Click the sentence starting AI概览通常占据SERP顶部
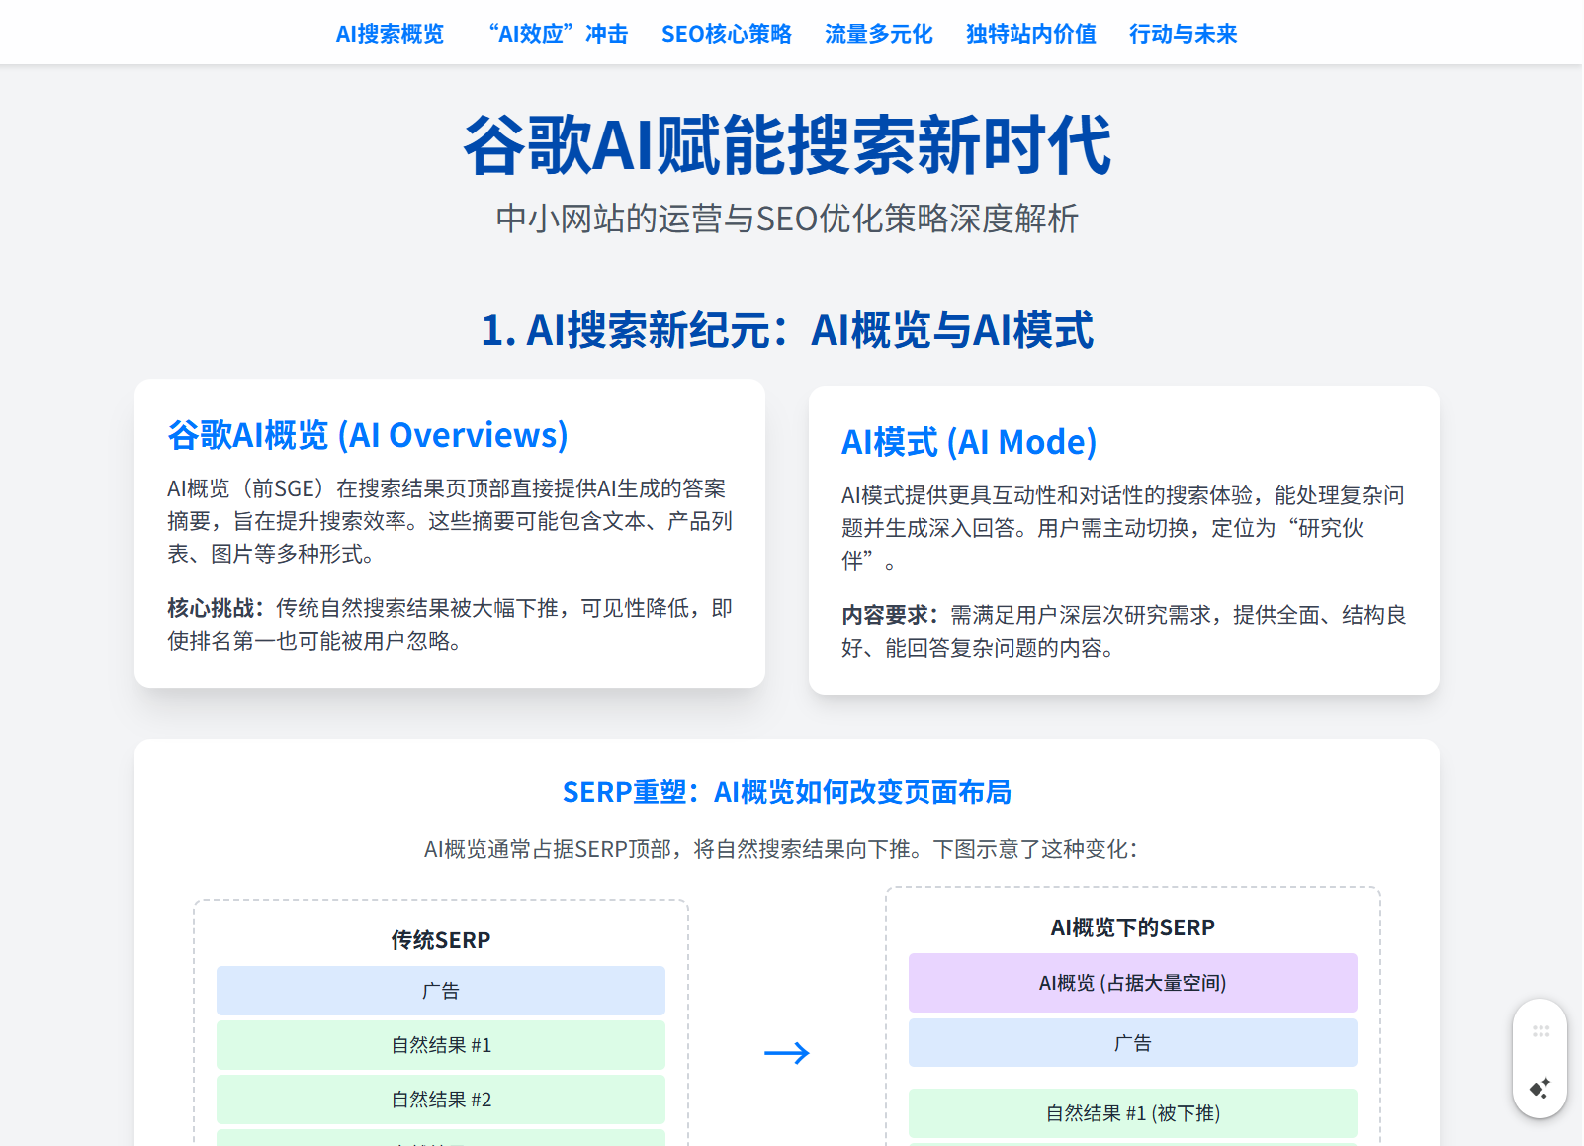1584x1146 pixels. tap(781, 849)
